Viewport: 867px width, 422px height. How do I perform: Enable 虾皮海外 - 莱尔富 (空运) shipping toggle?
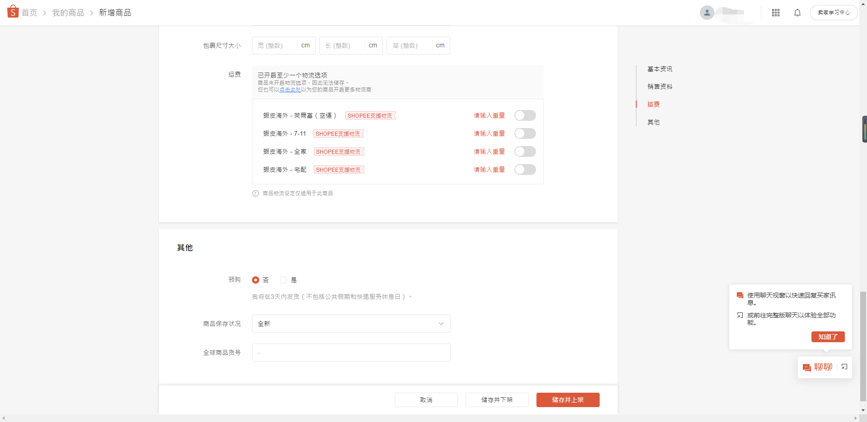point(525,115)
